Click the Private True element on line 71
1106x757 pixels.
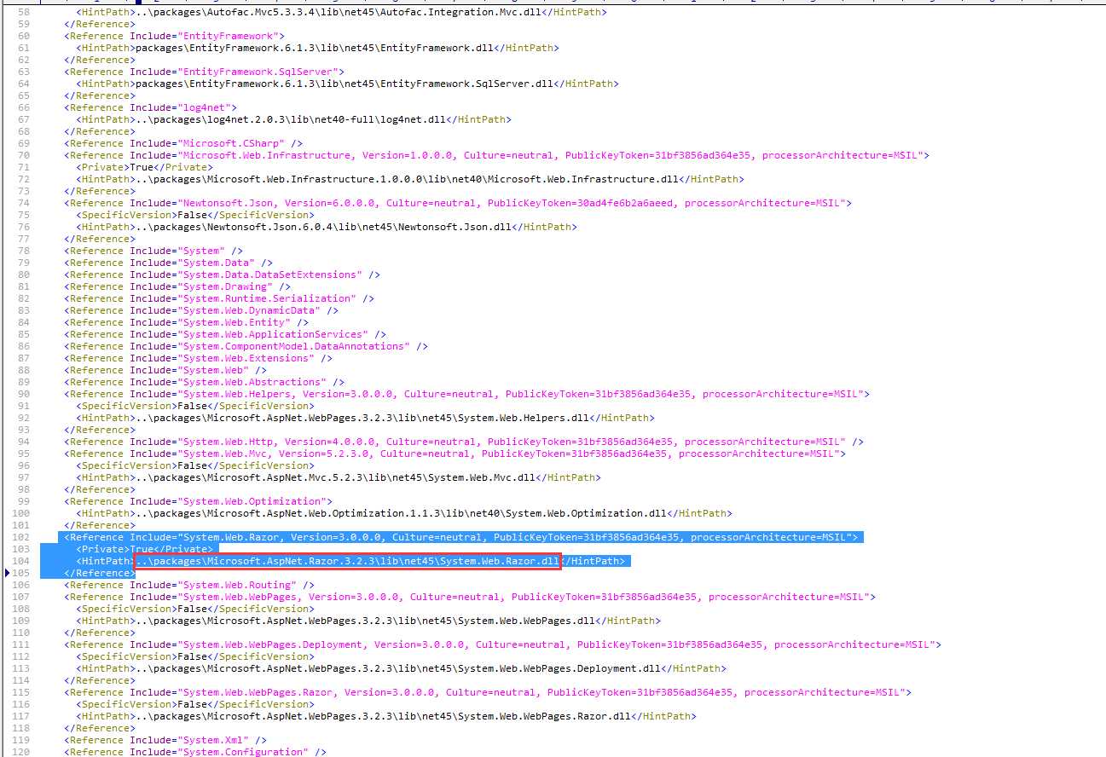click(144, 167)
